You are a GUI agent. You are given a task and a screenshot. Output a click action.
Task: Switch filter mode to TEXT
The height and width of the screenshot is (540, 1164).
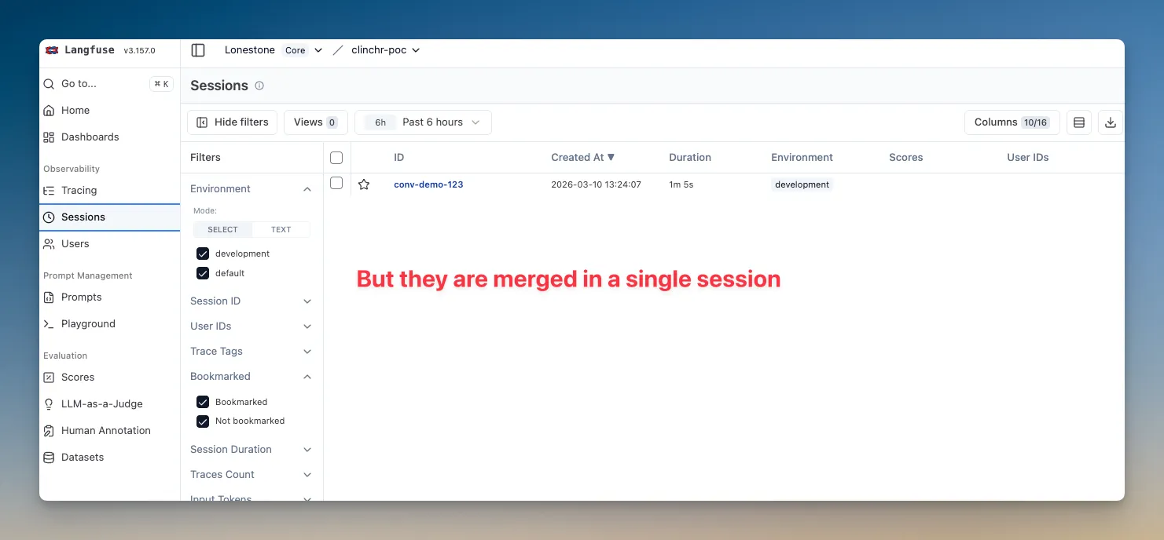(281, 230)
